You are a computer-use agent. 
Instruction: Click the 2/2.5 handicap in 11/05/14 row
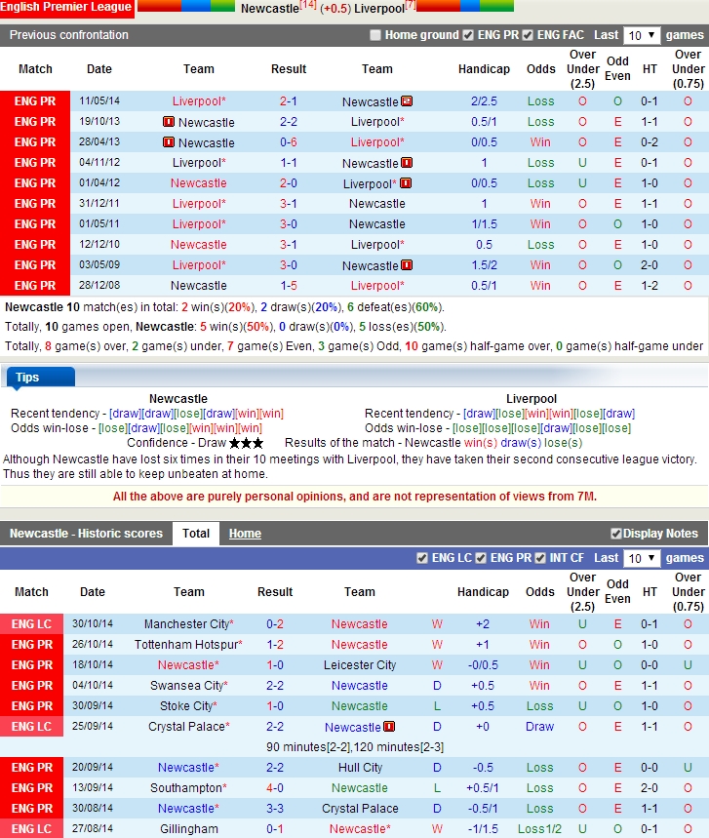(x=484, y=101)
